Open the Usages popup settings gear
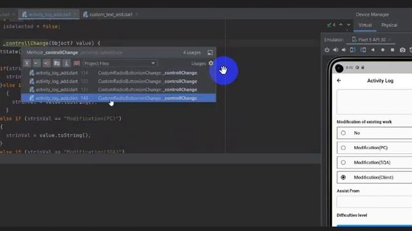 point(211,63)
